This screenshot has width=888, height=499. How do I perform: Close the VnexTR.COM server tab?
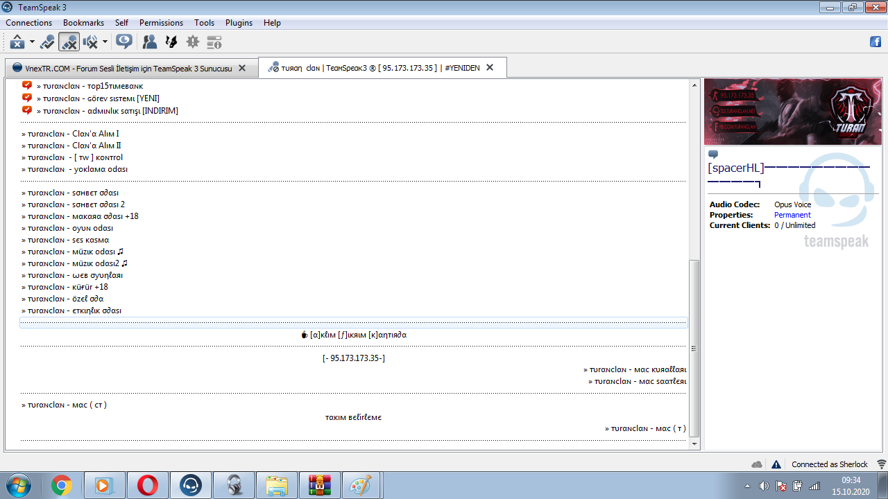pos(242,68)
